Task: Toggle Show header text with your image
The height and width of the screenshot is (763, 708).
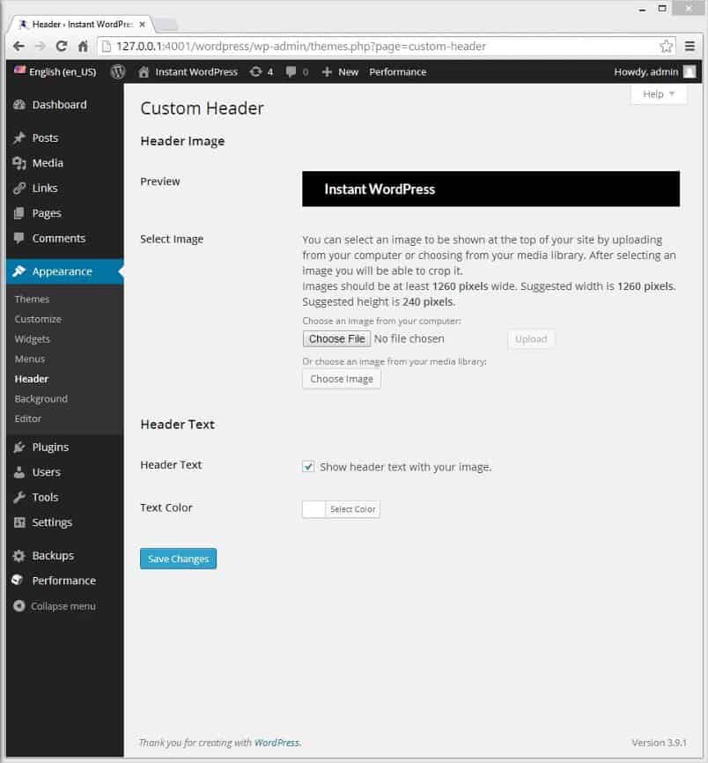Action: pyautogui.click(x=308, y=467)
